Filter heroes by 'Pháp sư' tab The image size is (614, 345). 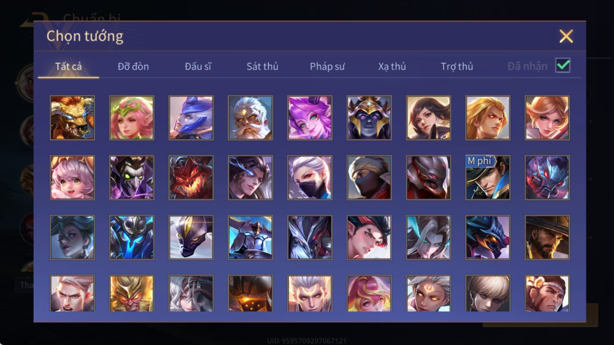(327, 67)
